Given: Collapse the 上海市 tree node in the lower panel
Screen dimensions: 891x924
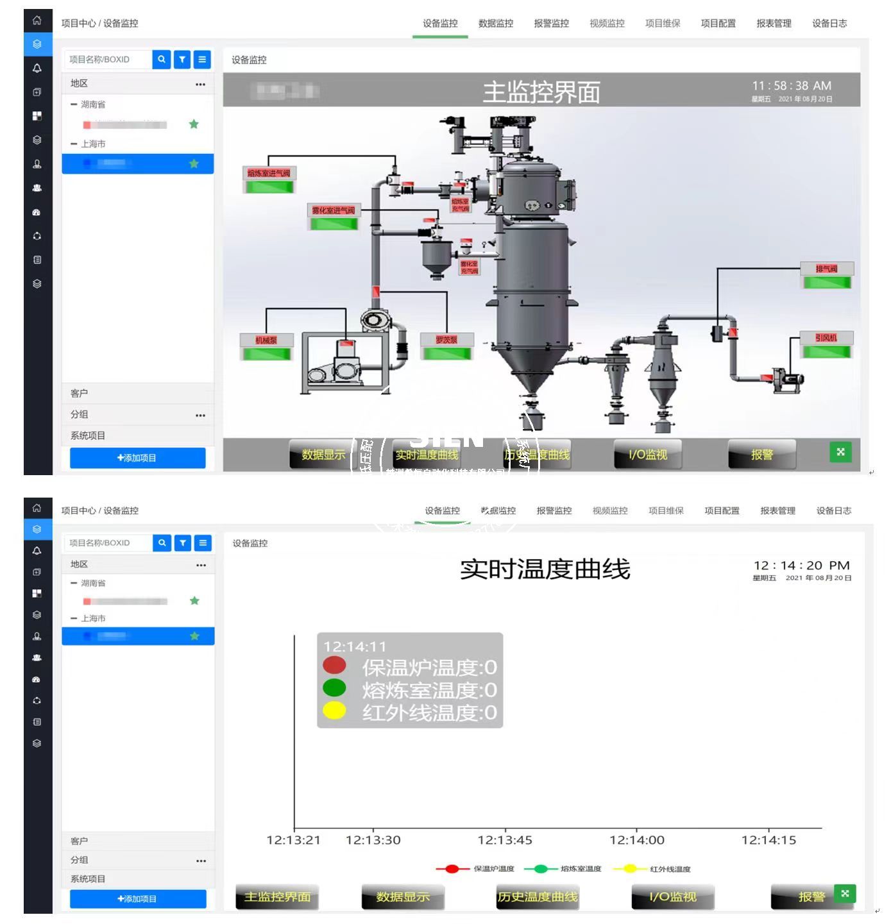Looking at the screenshot, I should [74, 618].
